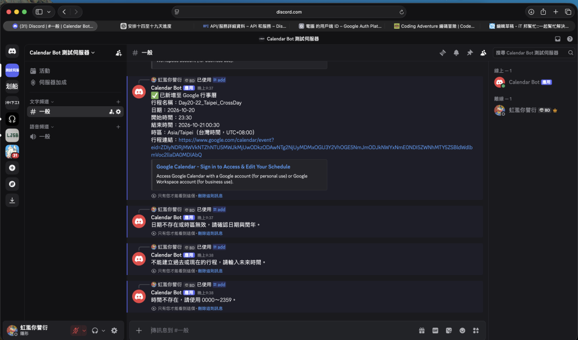Dismiss message about 不能建立過去或現在的行程
The image size is (578, 340).
[210, 271]
